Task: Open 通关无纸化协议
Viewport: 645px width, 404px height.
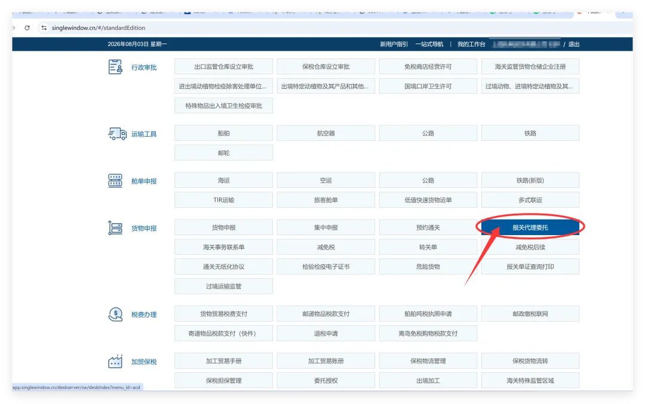Action: (223, 267)
